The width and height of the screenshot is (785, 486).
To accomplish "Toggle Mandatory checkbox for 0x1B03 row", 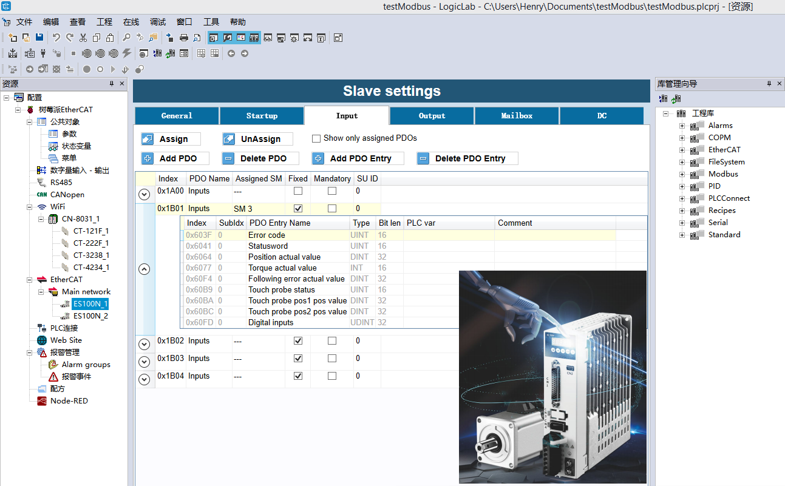I will [332, 359].
